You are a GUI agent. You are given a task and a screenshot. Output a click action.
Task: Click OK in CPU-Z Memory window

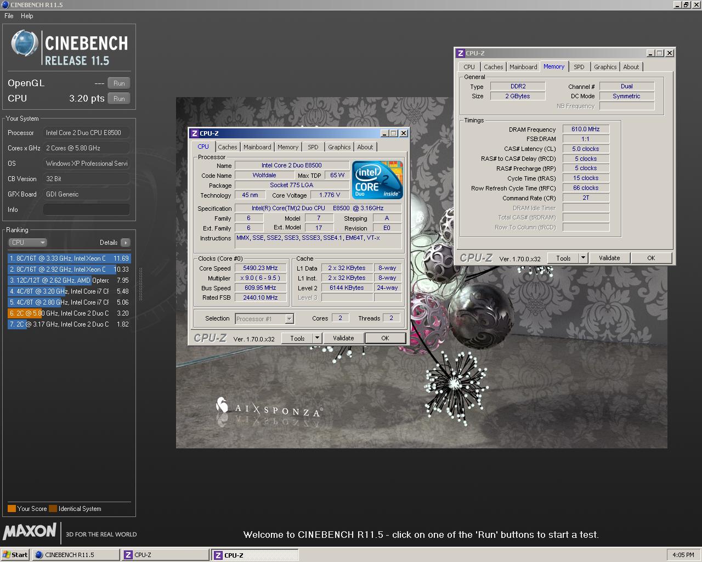[651, 258]
